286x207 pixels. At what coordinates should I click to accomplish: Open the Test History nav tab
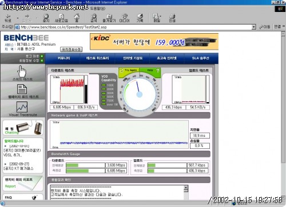tap(97, 58)
